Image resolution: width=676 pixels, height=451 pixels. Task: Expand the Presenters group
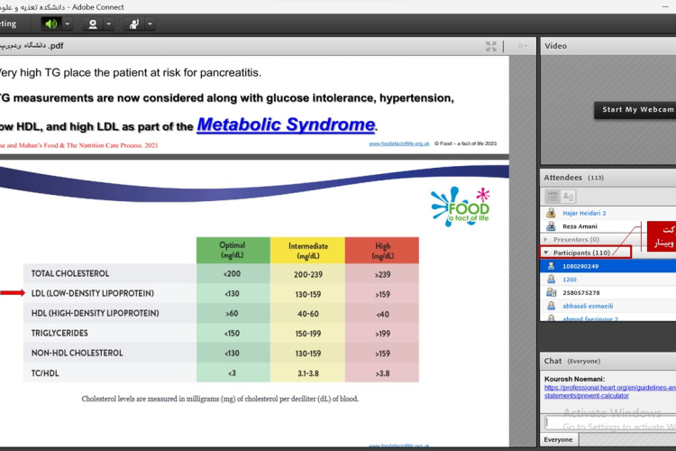pyautogui.click(x=545, y=239)
